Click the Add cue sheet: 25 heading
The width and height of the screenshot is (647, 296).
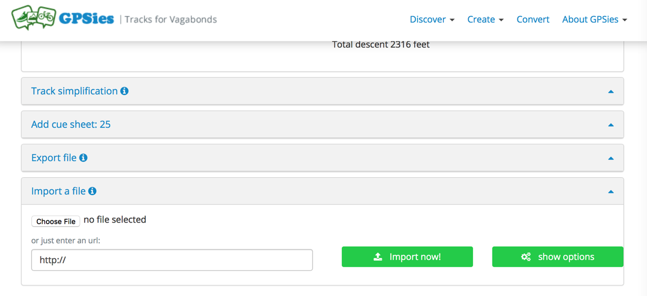71,124
